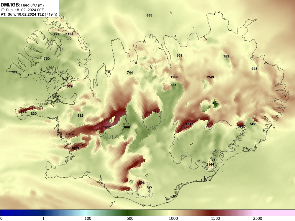The height and width of the screenshot is (221, 295).
Task: Select the 888 label near the top
Action: tap(149, 15)
